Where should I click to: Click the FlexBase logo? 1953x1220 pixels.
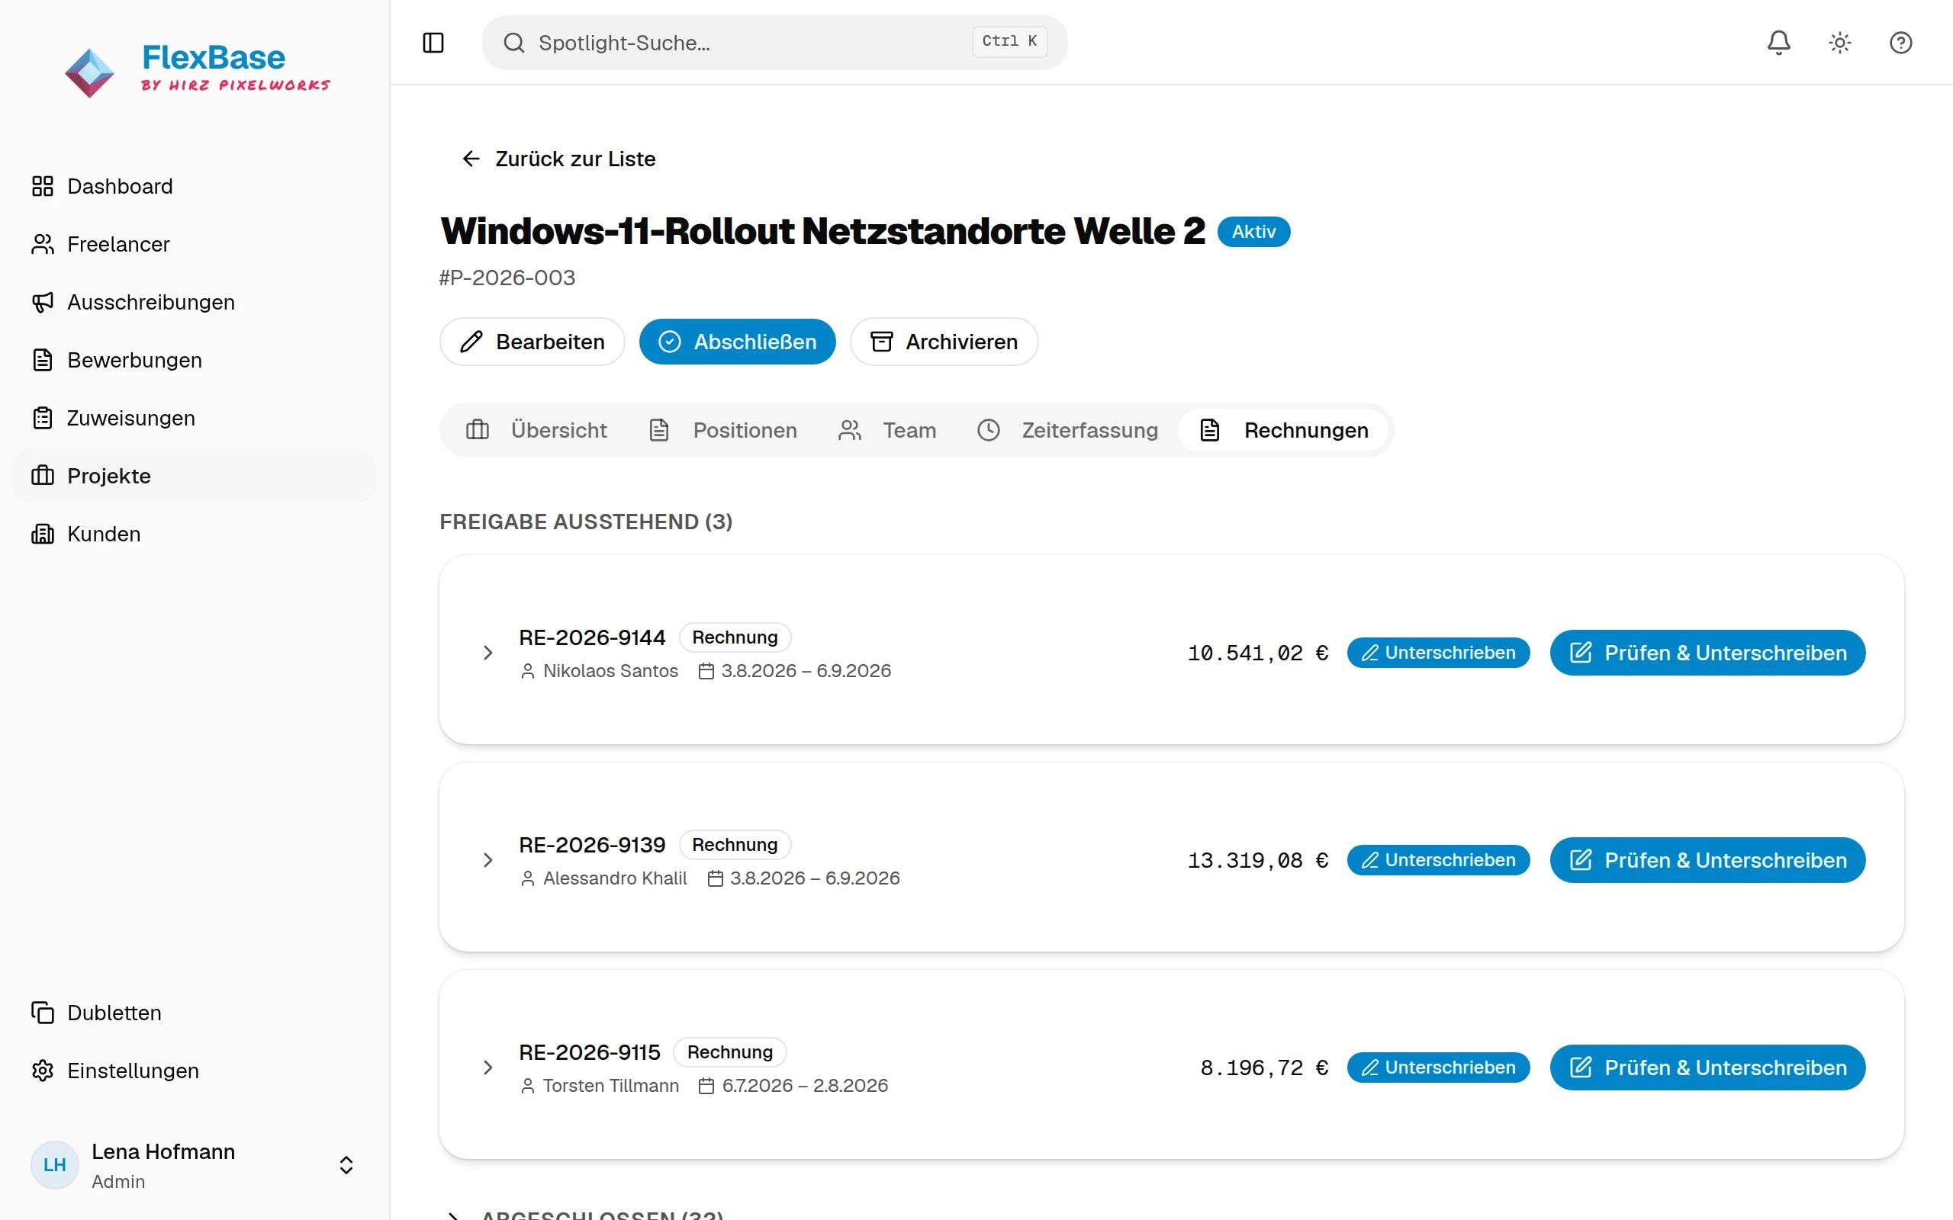point(197,70)
